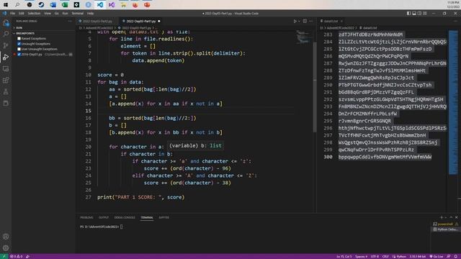Open the Edit menu

22,13
